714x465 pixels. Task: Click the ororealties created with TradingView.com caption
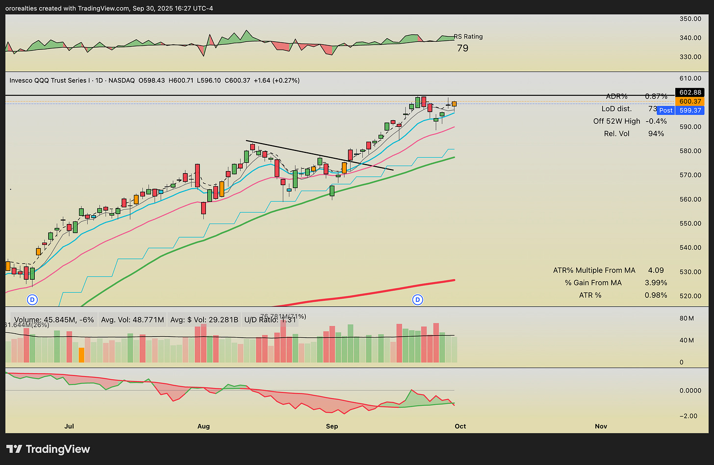click(x=109, y=8)
